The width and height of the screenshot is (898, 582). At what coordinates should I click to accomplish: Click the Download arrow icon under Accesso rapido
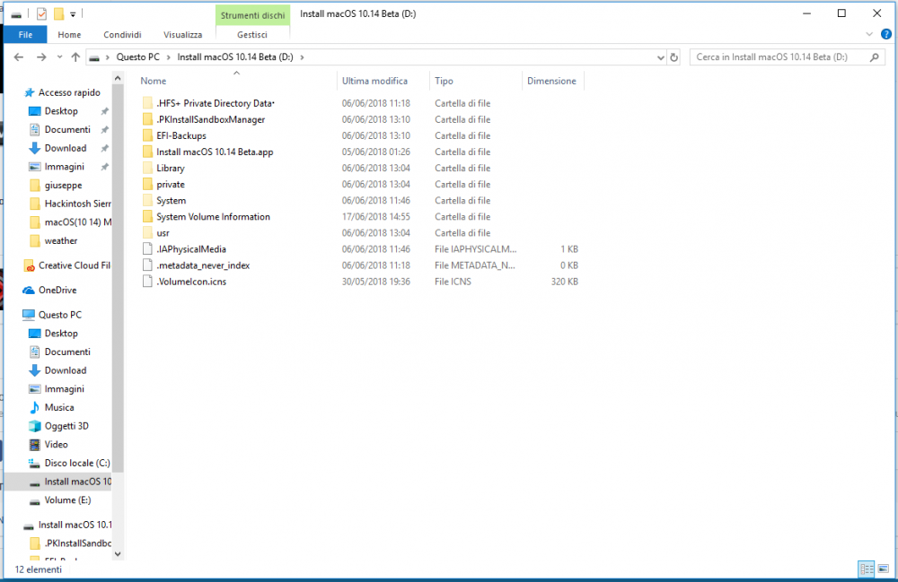[34, 148]
